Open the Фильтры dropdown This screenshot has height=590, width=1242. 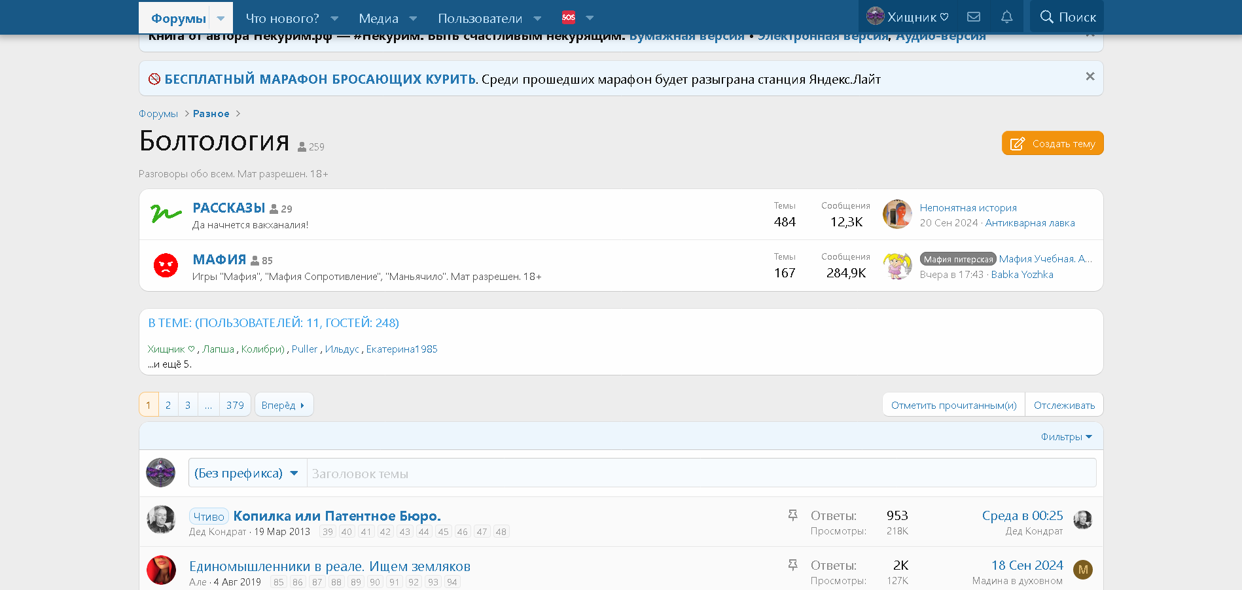(1067, 436)
